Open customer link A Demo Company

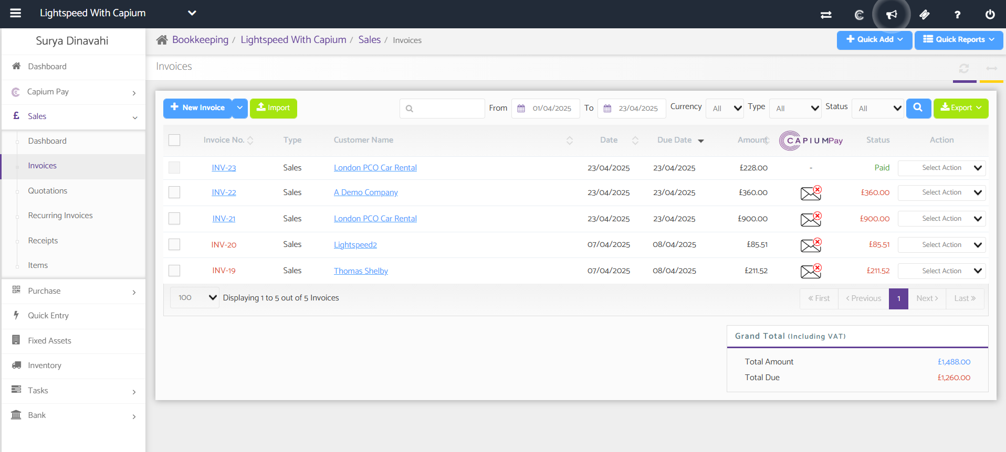[x=366, y=192]
